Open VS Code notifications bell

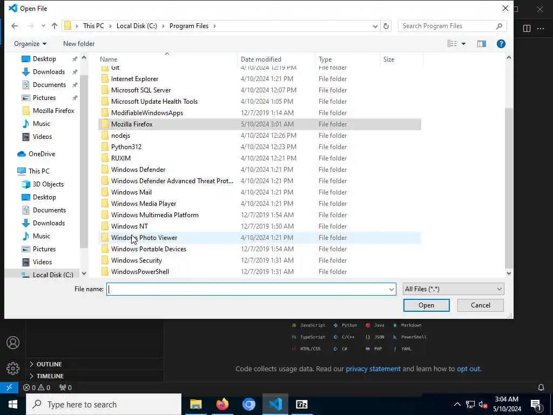coord(541,387)
